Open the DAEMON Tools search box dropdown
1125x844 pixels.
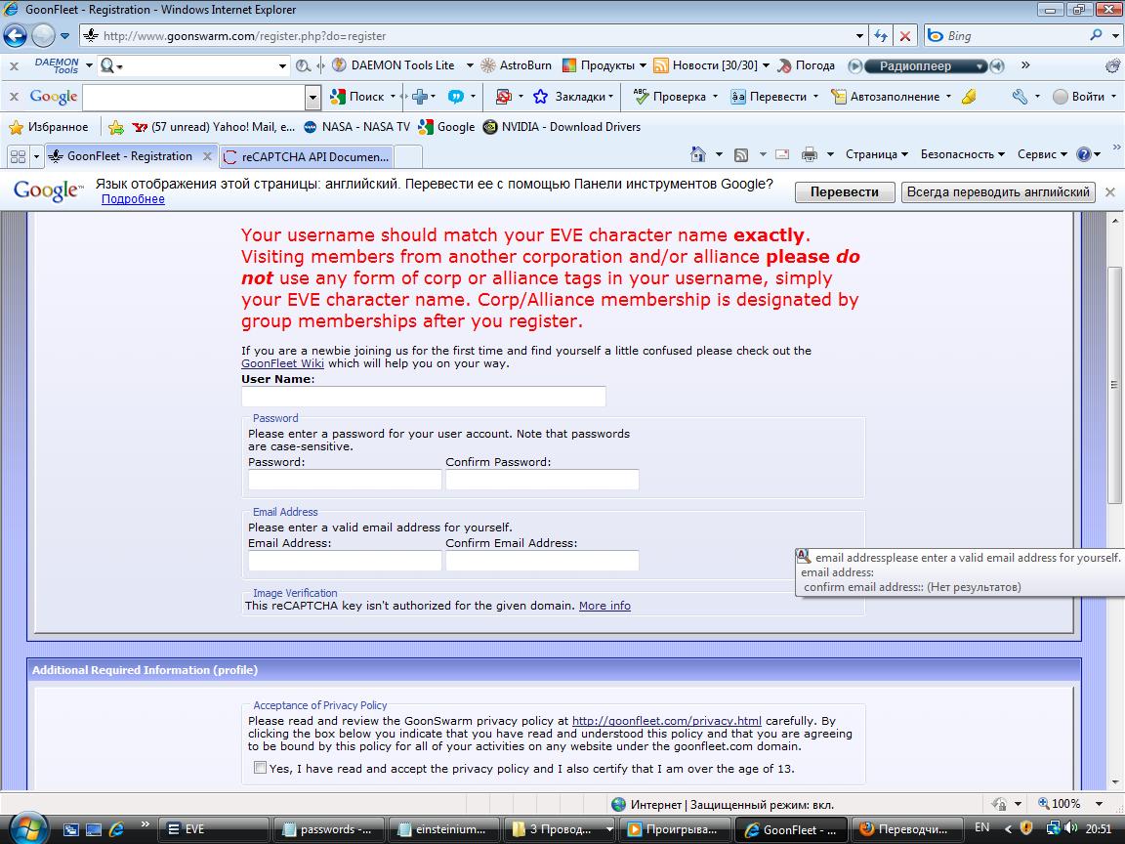(x=282, y=66)
